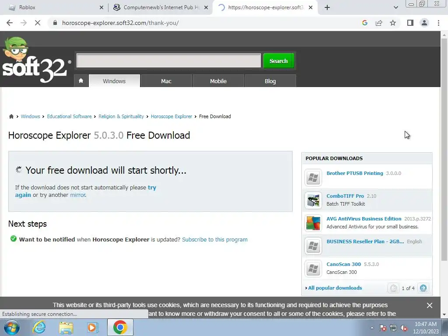
Task: Click the network tray icon
Action: tap(393, 328)
